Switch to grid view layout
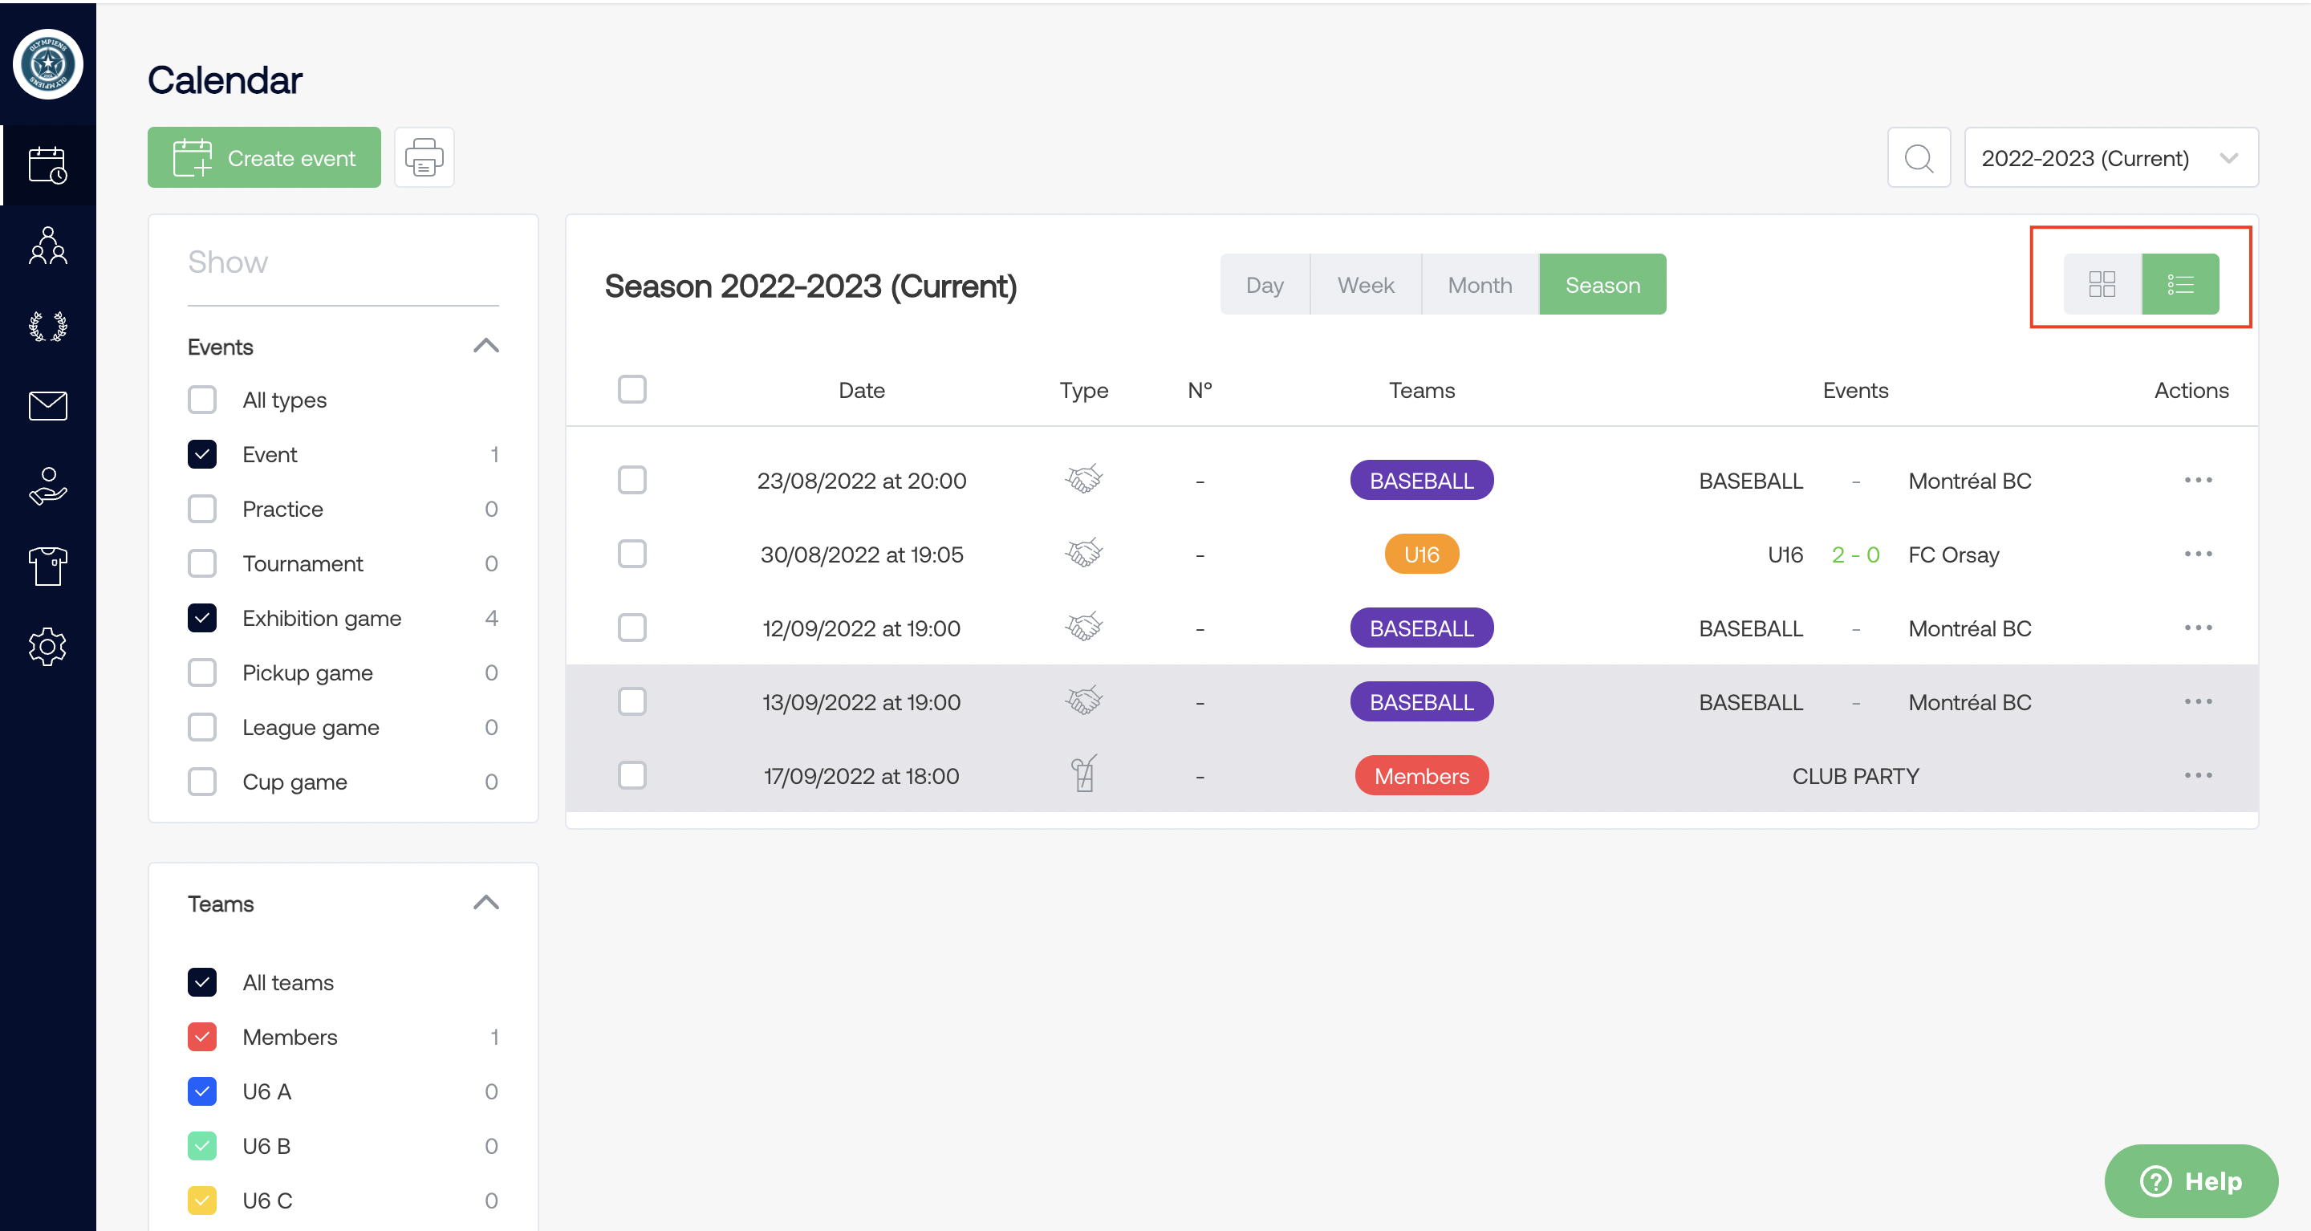This screenshot has height=1231, width=2311. tap(2101, 284)
